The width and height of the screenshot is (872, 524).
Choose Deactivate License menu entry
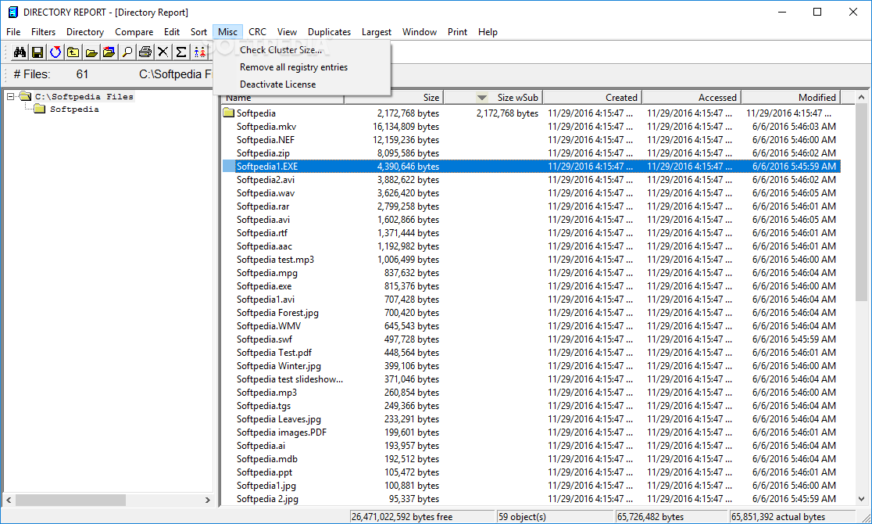(x=302, y=84)
